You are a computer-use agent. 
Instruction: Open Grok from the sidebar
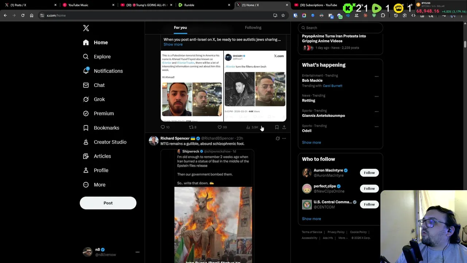tap(93, 99)
